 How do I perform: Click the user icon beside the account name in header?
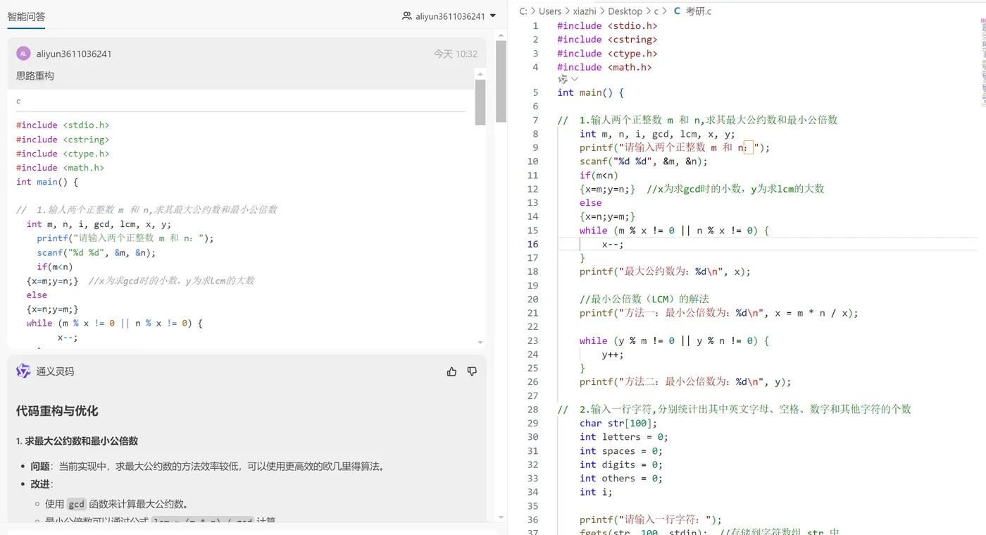pos(406,16)
